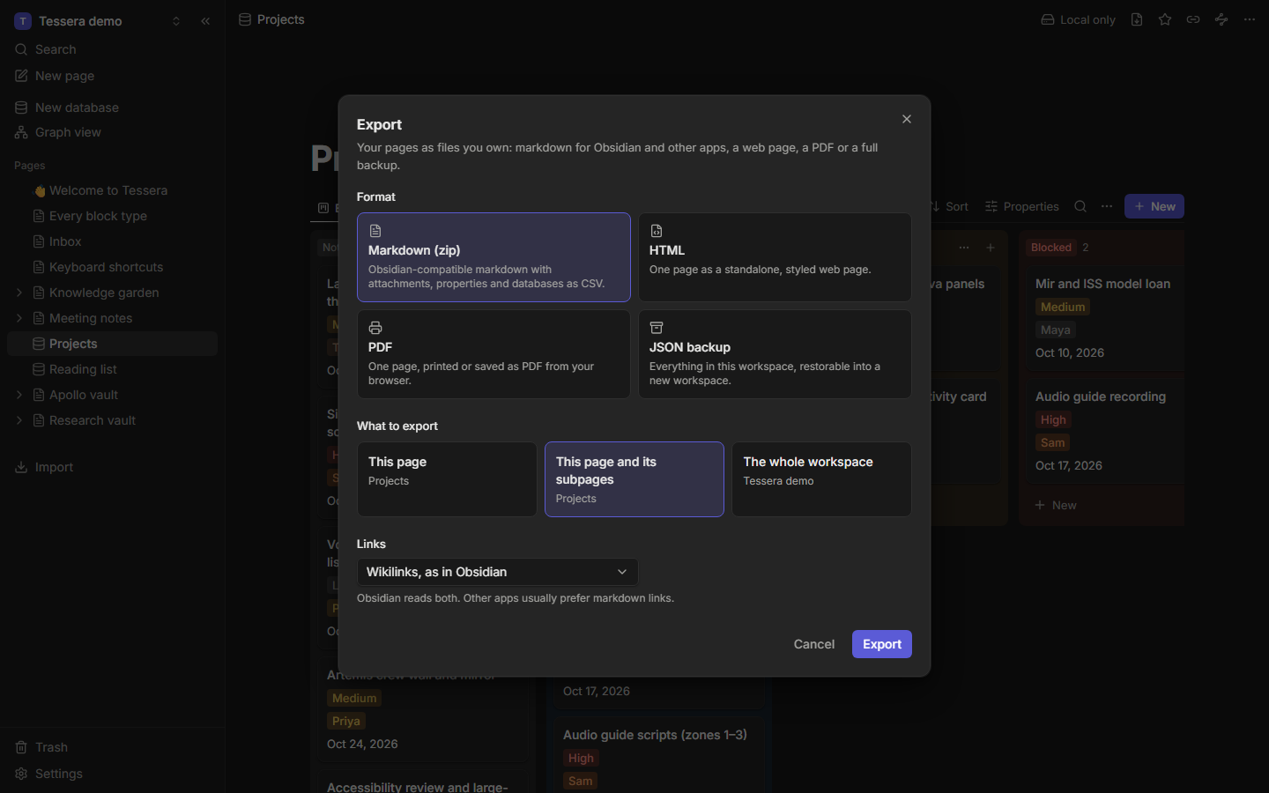Open the Trash

coord(112,747)
